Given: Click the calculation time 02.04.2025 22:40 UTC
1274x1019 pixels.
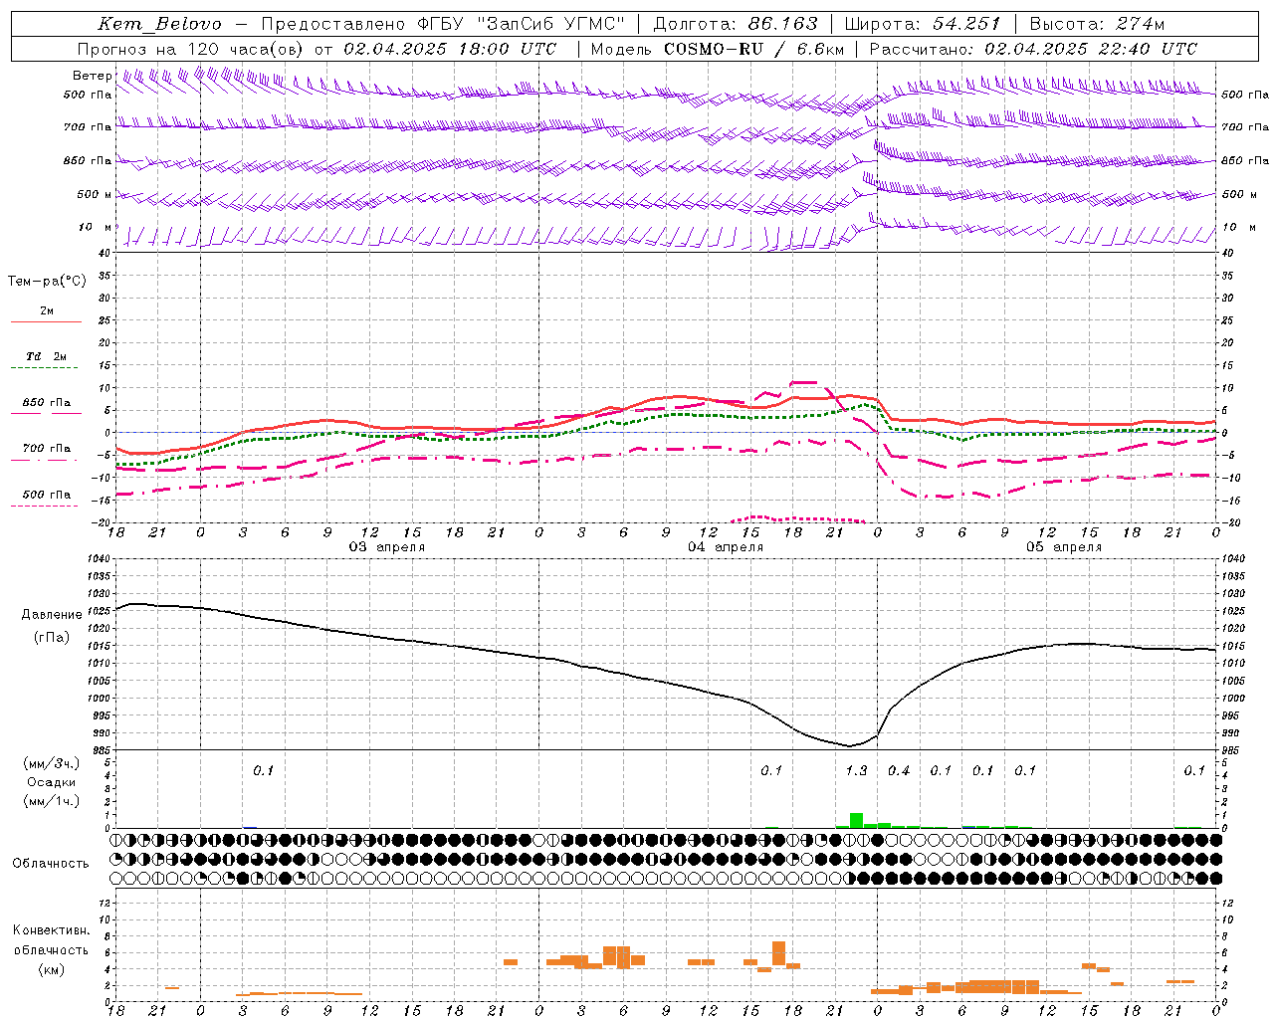Looking at the screenshot, I should (1091, 49).
